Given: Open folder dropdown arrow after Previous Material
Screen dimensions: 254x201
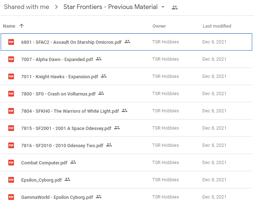Looking at the screenshot, I should click(163, 7).
